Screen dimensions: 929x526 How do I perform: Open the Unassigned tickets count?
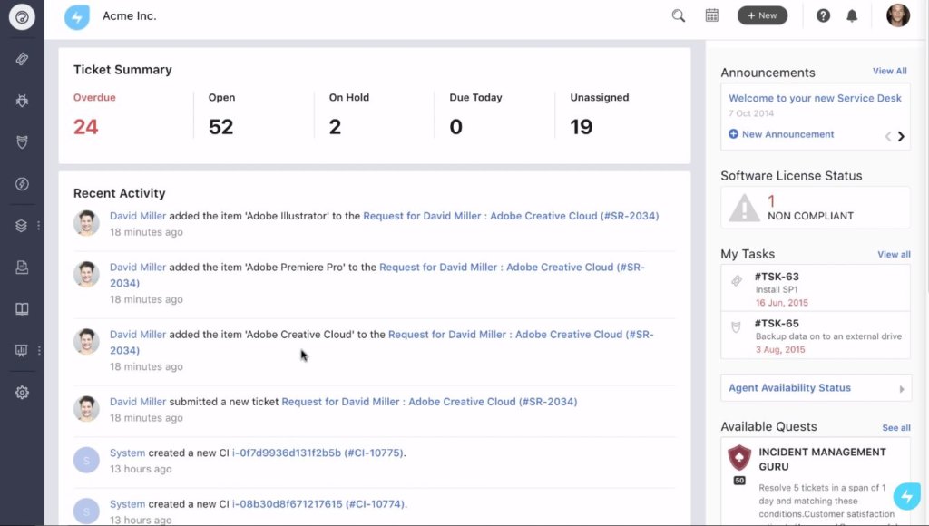coord(581,127)
